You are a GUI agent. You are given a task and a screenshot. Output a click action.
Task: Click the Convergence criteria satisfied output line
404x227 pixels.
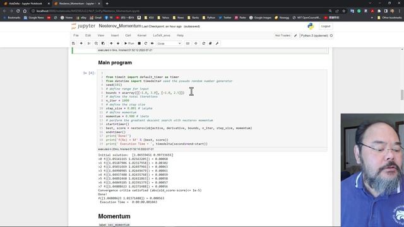[x=150, y=190]
